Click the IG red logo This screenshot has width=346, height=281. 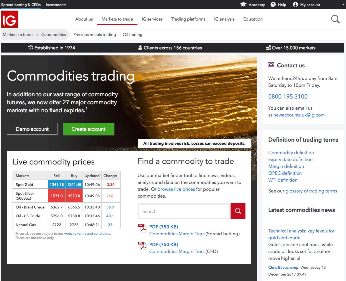10,19
